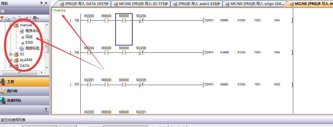The width and height of the screenshot is (333, 127).
Task: Click the copy icon in navigation toolbar
Action: click(8, 18)
